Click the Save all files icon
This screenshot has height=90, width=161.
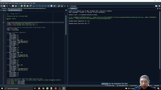coord(10,6)
